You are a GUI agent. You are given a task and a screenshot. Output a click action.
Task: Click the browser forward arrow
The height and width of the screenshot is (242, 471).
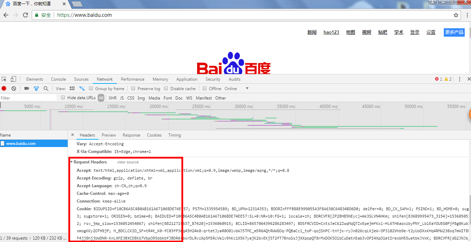[15, 15]
